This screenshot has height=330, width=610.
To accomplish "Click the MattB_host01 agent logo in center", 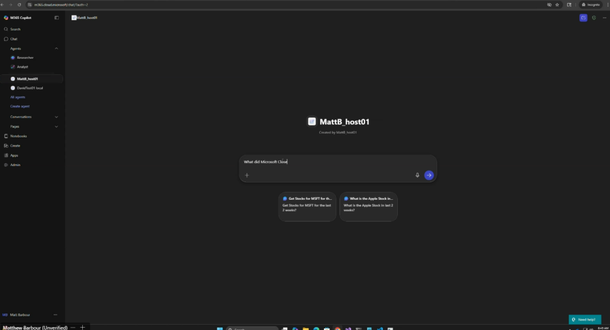I will [x=312, y=122].
